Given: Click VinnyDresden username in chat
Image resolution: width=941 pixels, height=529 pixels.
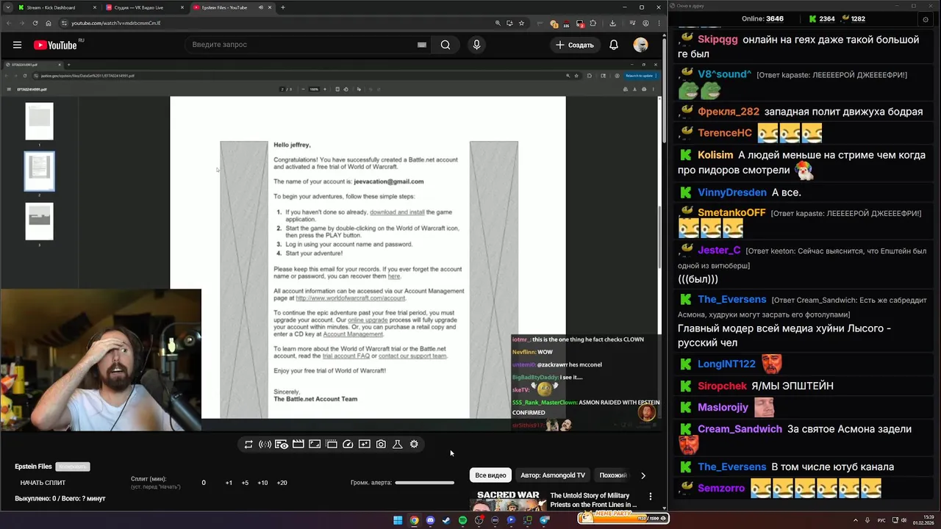Looking at the screenshot, I should pos(731,192).
